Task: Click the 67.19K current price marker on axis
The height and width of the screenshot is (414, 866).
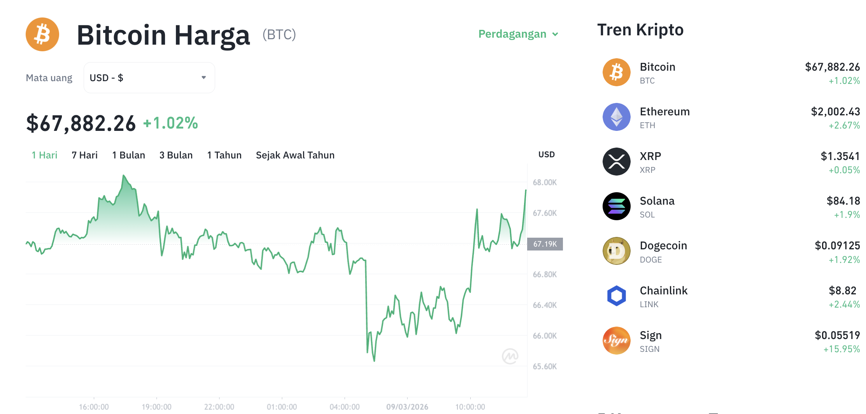Action: tap(545, 244)
